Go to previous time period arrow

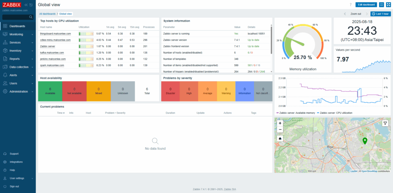click(345, 14)
